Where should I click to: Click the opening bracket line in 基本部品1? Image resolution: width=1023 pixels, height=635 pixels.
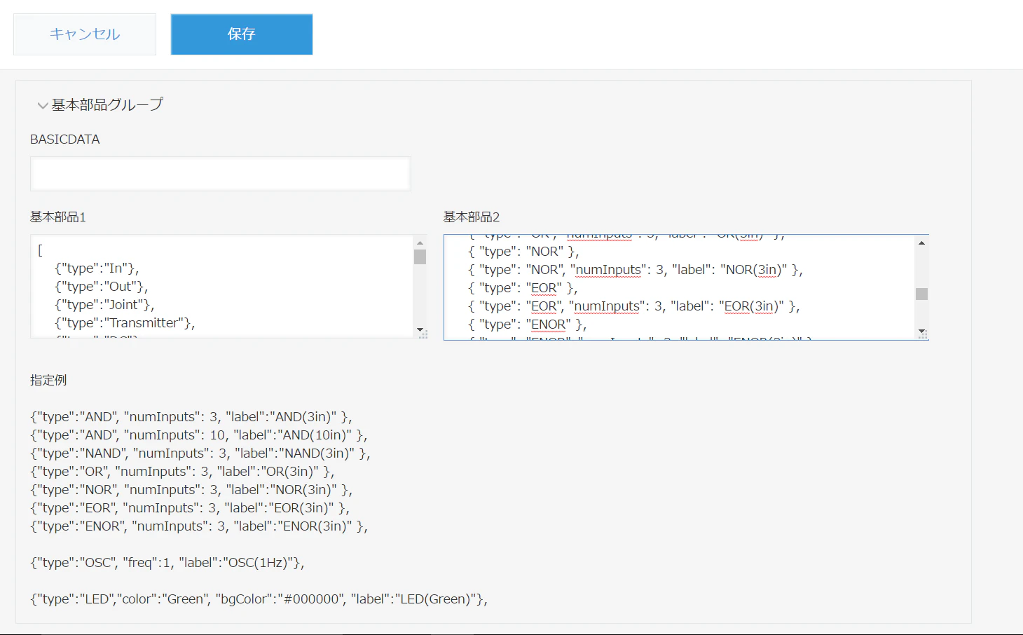40,250
